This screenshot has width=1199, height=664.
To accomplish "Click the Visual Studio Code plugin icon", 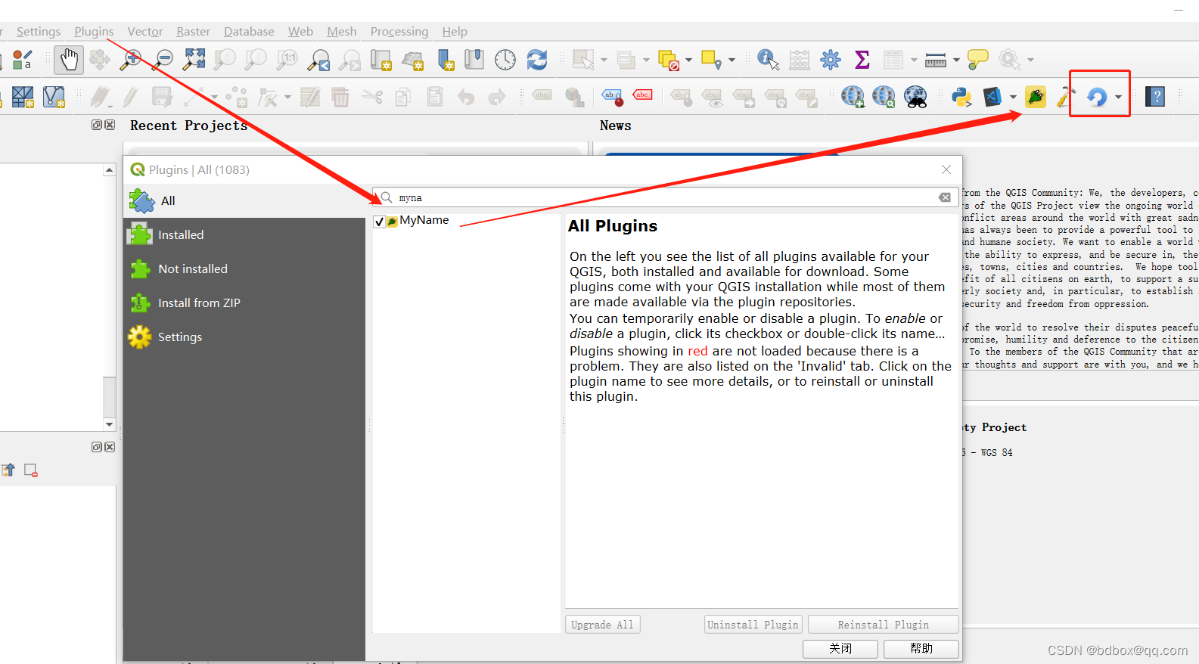I will point(992,97).
